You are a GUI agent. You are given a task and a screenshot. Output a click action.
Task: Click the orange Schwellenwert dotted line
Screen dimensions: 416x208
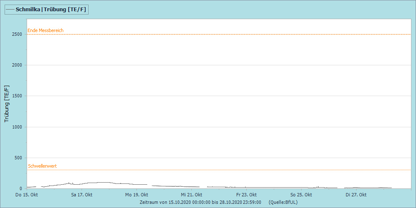pyautogui.click(x=219, y=170)
